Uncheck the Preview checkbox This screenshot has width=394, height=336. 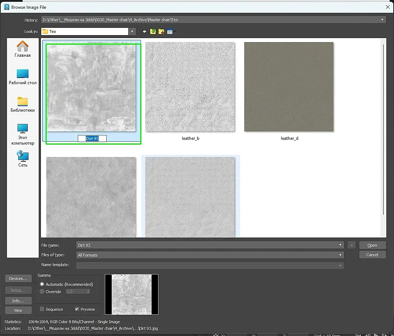click(x=77, y=309)
